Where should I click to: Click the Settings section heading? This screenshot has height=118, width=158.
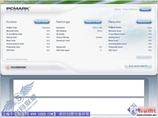[63, 22]
